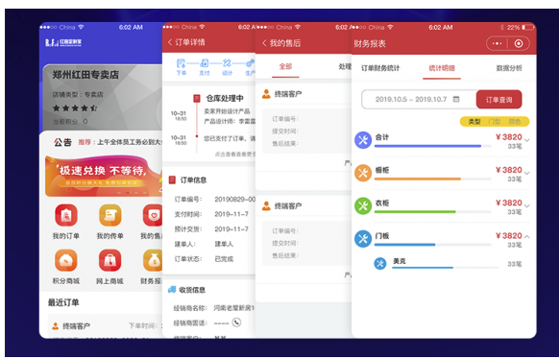559x359 pixels.
Task: Switch to 订单财务统计 tab
Action: click(380, 68)
